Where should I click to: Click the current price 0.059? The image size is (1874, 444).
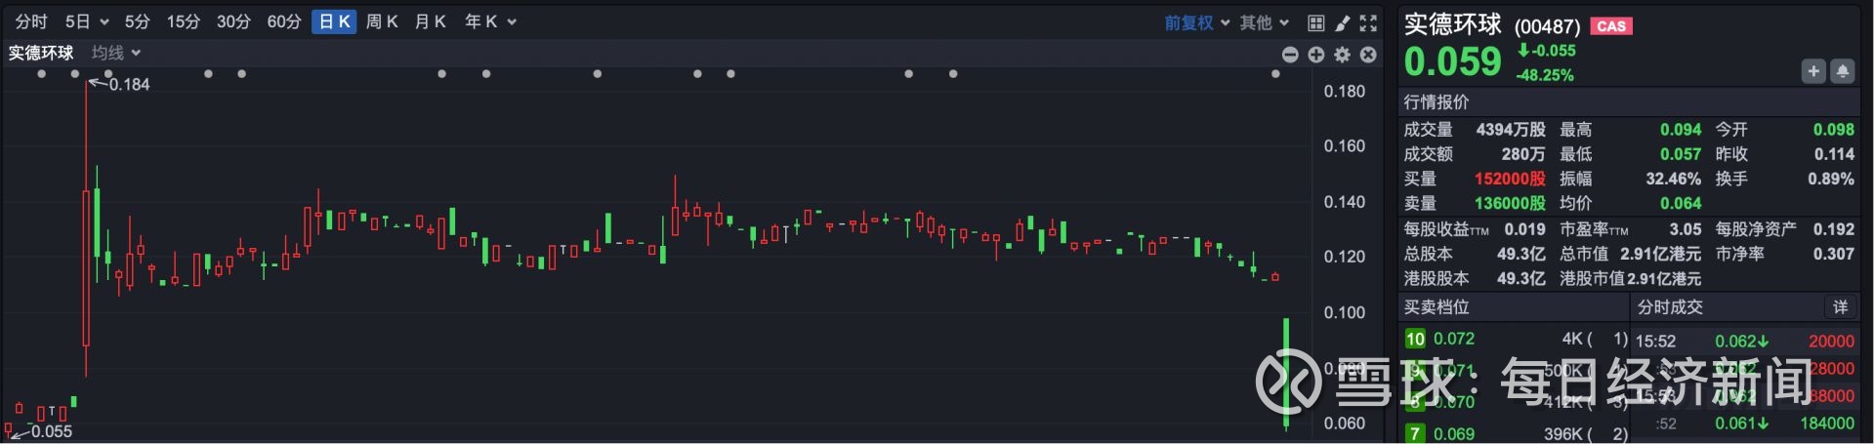1452,61
